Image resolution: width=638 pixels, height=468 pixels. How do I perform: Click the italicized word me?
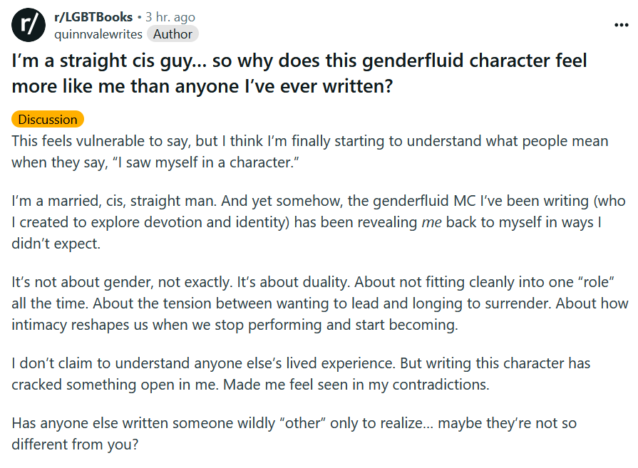point(431,222)
